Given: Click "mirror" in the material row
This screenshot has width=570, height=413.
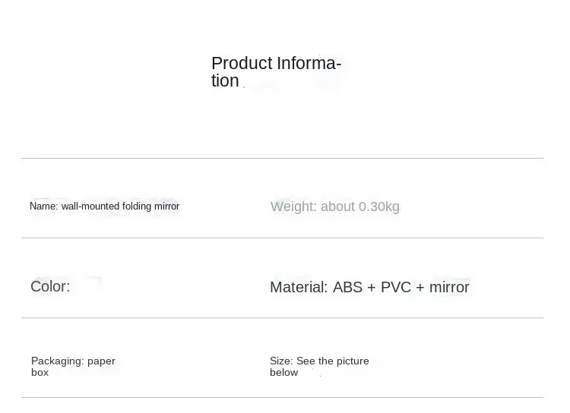Looking at the screenshot, I should click(x=449, y=287).
